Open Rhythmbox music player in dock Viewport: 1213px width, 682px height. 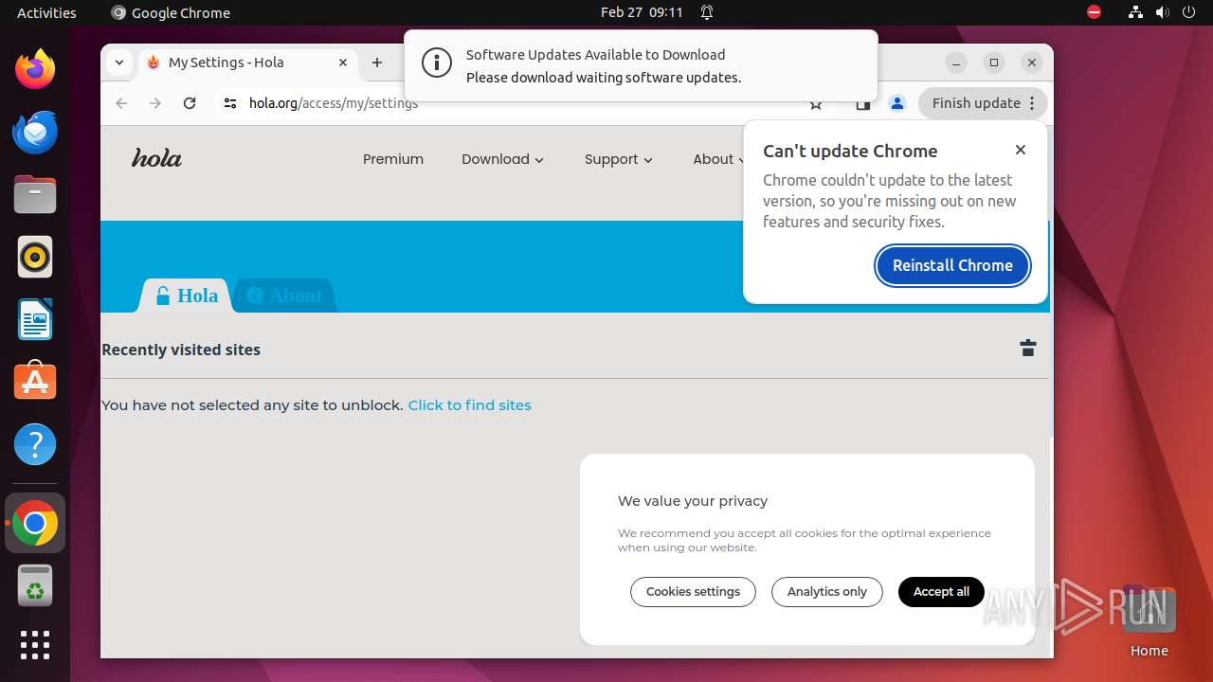(x=35, y=257)
